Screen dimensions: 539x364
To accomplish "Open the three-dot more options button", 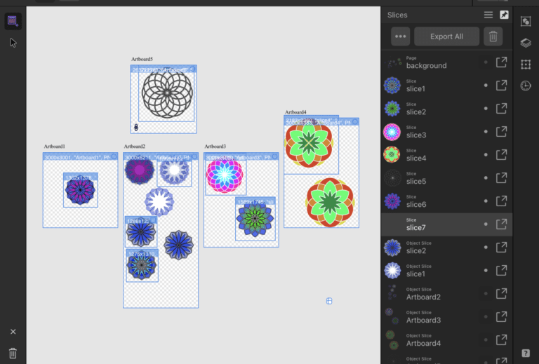I will (x=401, y=36).
